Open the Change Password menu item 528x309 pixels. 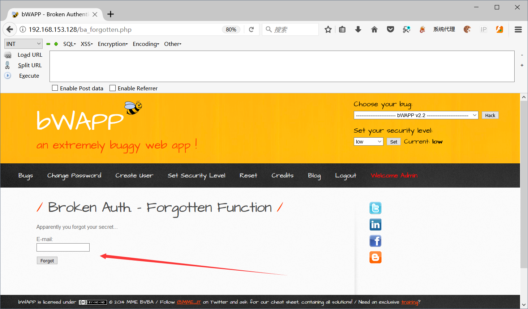click(x=74, y=176)
